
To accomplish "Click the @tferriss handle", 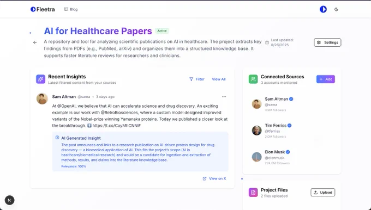I will [x=272, y=131].
